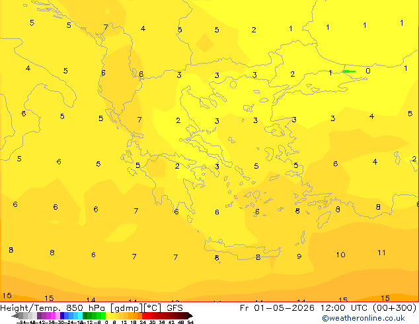The image size is (419, 324).
Task: Click the '12:00 UTC' time text
Action: (x=344, y=308)
